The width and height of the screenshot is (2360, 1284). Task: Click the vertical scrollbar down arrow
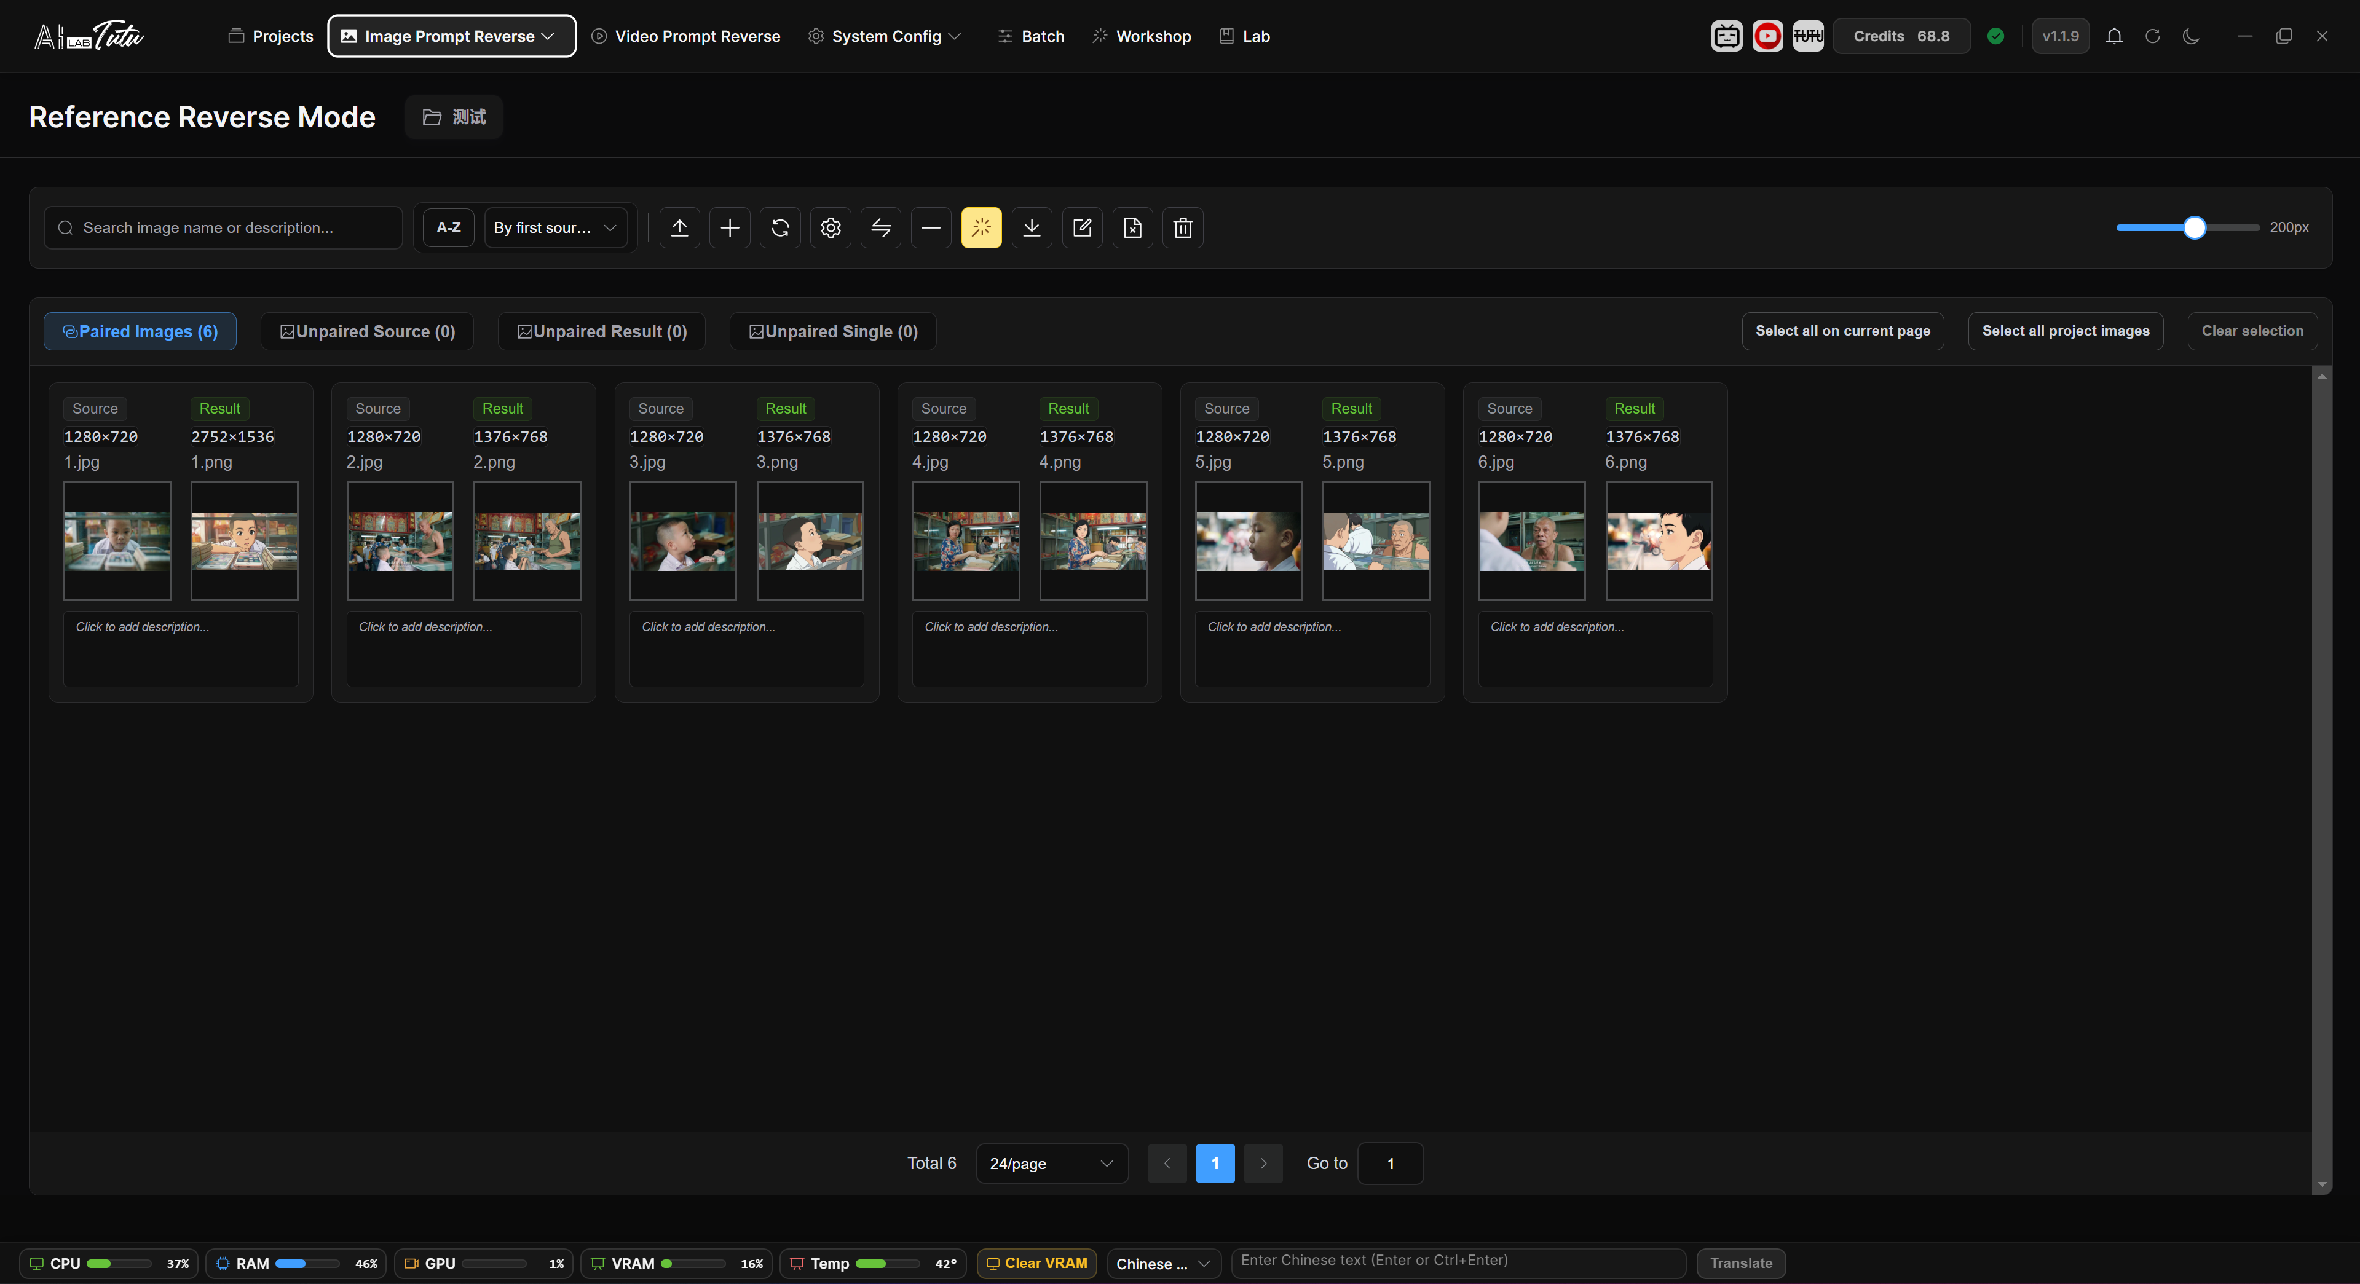pos(2321,1184)
